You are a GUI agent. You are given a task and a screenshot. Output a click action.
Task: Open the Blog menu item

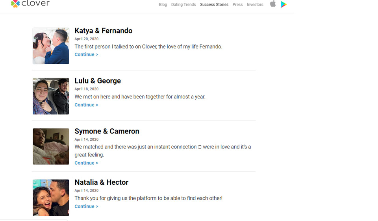point(163,5)
